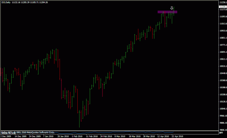Viewport: 227px width, 138px height.
Task: Click the 11173 price axis label
Action: tap(223, 9)
